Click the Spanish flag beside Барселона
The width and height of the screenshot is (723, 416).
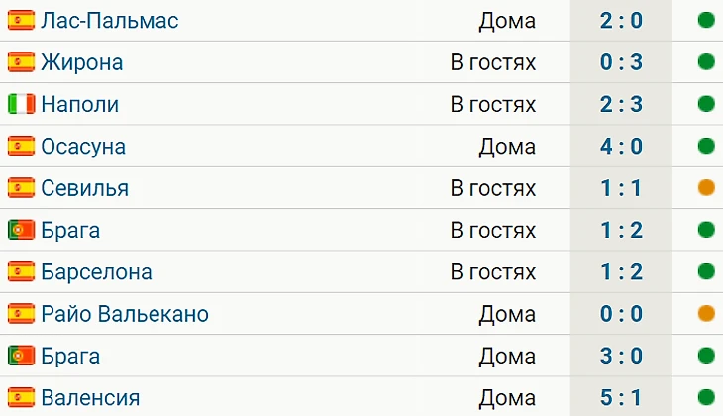(21, 272)
